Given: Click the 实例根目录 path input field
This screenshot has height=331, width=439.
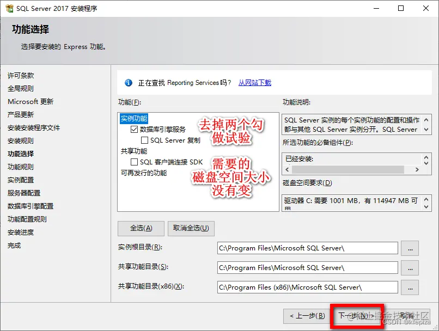Looking at the screenshot, I should (x=307, y=248).
